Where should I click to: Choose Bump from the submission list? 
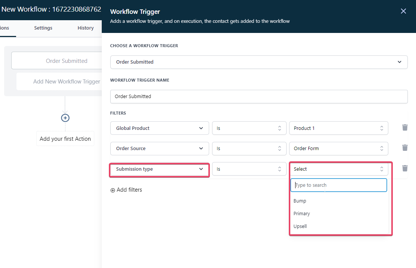(x=300, y=201)
